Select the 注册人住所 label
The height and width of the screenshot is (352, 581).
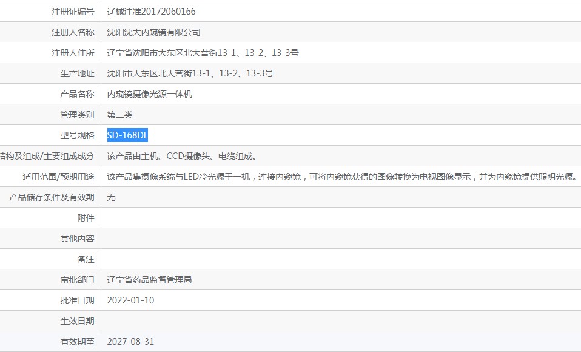(x=73, y=53)
